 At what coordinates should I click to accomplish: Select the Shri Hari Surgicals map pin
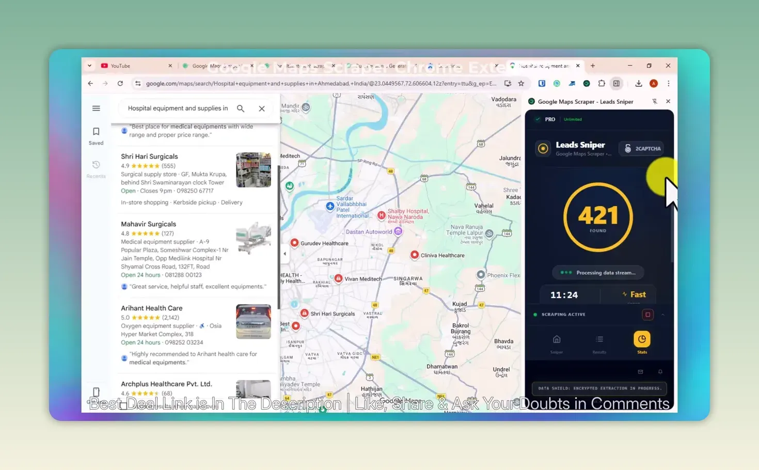(305, 313)
